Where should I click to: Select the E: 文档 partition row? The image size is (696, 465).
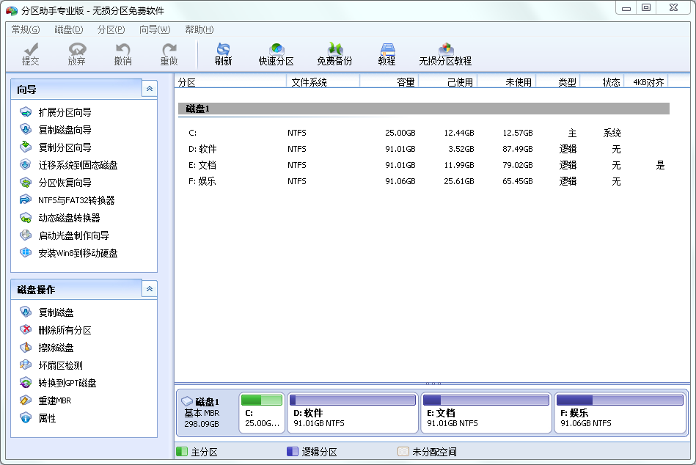click(424, 165)
